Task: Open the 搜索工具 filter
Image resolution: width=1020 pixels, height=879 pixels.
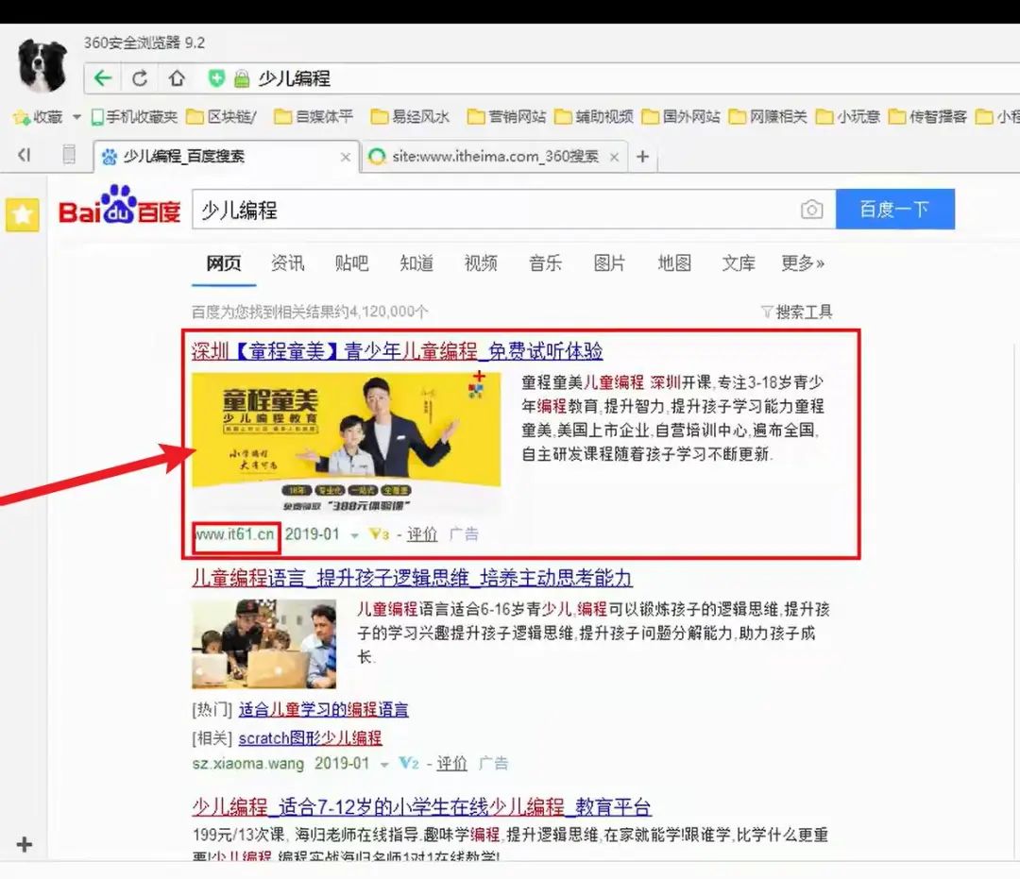Action: click(797, 313)
